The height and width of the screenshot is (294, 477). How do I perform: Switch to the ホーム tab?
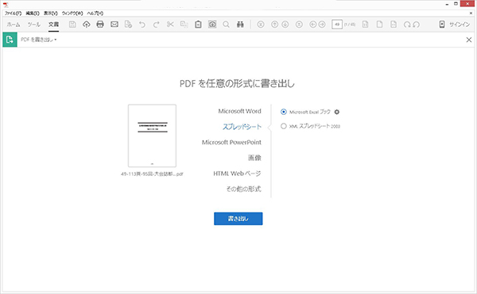tap(14, 25)
